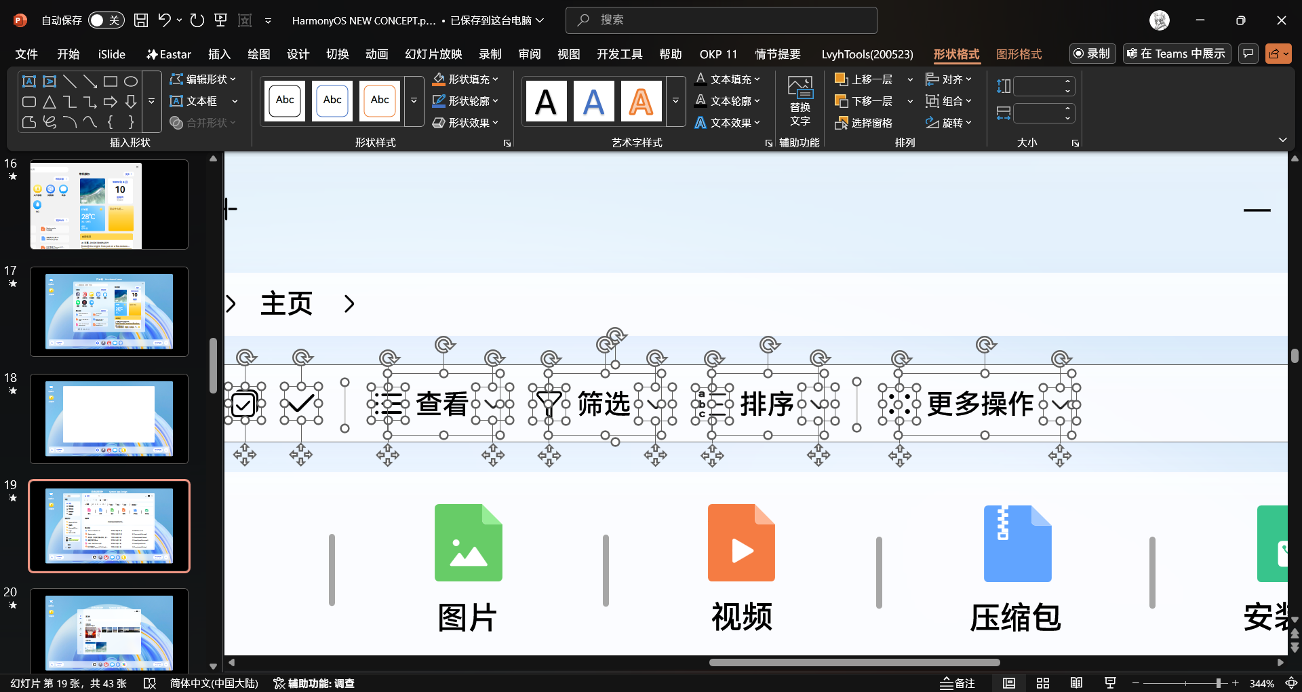This screenshot has width=1302, height=692.
Task: Click the Alt Text (替换文字) icon
Action: pyautogui.click(x=800, y=102)
